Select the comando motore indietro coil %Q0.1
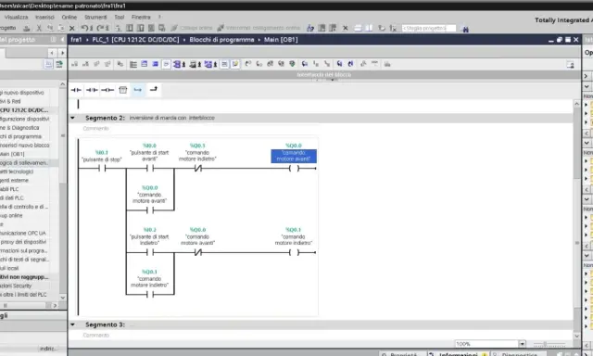The width and height of the screenshot is (593, 356). pyautogui.click(x=294, y=252)
